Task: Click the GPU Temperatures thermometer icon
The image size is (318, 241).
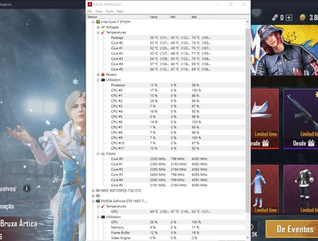Action: click(103, 206)
